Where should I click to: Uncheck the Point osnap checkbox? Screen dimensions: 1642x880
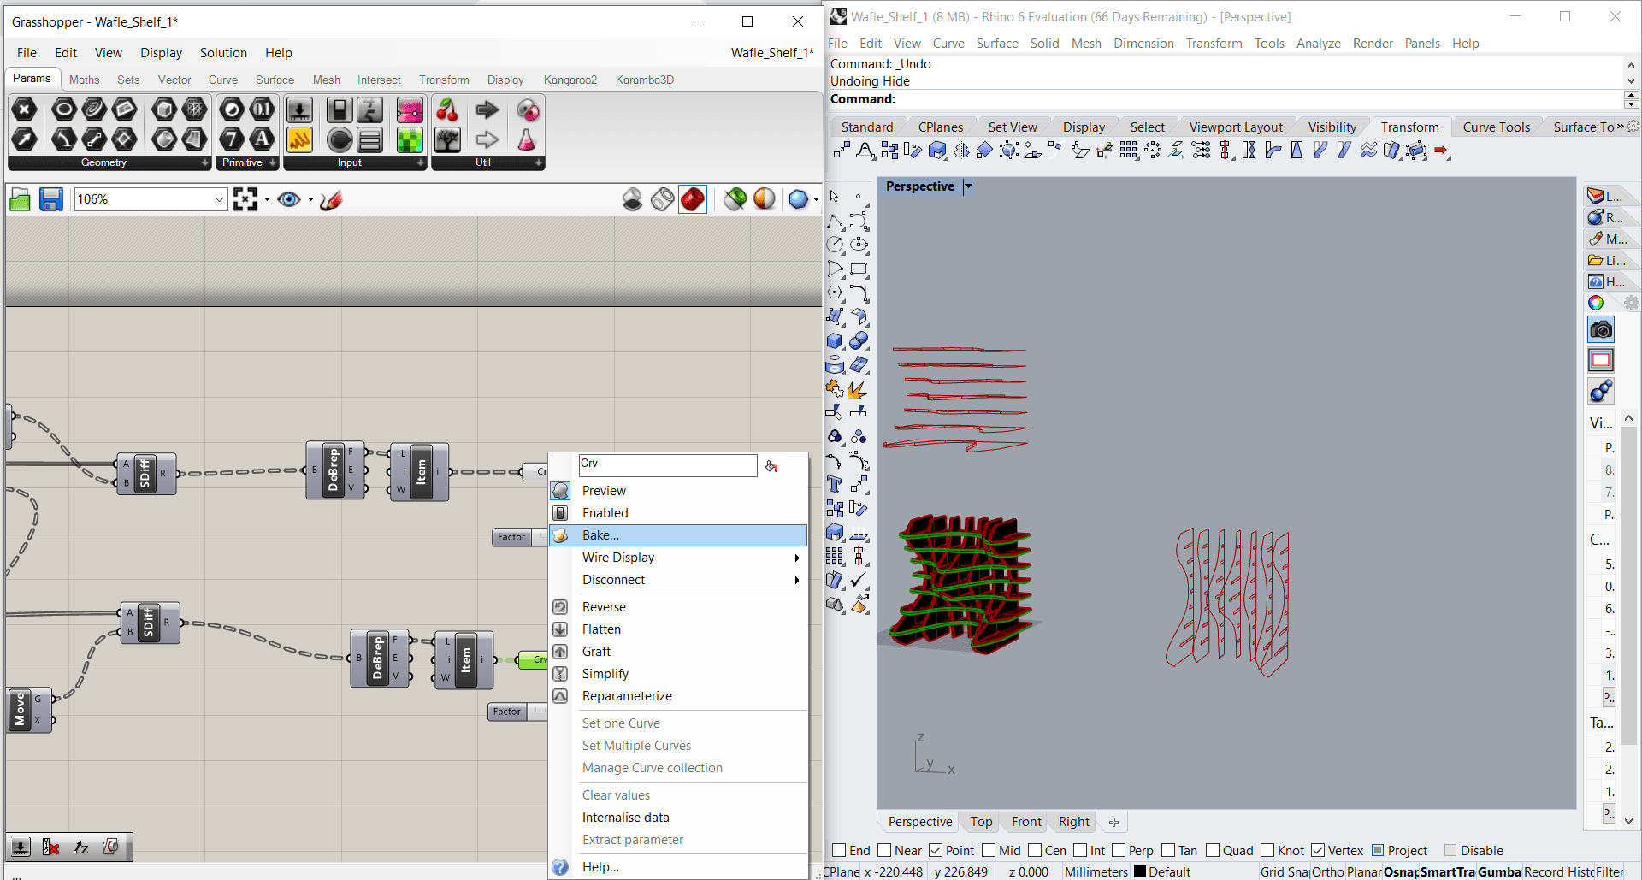(x=936, y=850)
